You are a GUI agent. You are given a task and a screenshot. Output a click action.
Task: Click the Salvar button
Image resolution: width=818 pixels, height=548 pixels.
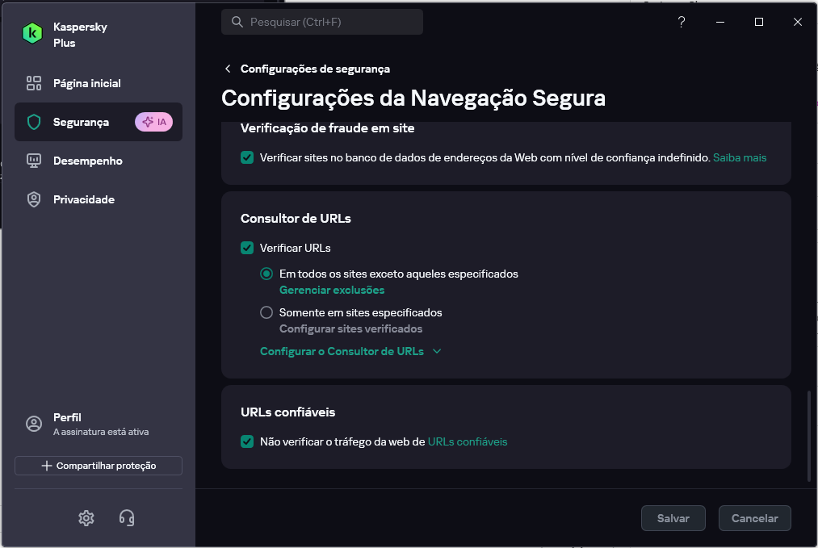[x=673, y=518]
